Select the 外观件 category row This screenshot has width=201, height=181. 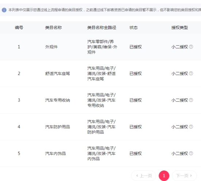point(100,47)
